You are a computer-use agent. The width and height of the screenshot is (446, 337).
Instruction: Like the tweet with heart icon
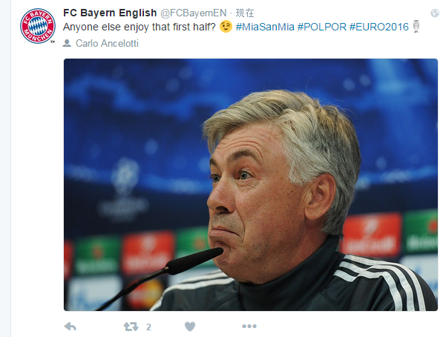coord(190,327)
